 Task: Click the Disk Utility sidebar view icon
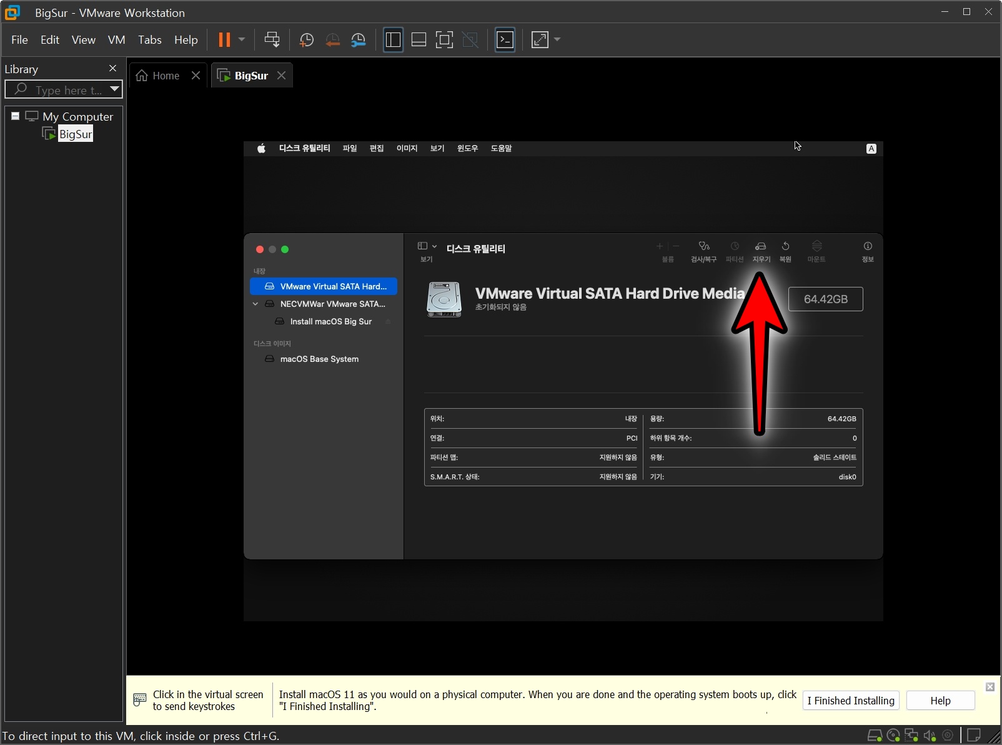pyautogui.click(x=422, y=246)
